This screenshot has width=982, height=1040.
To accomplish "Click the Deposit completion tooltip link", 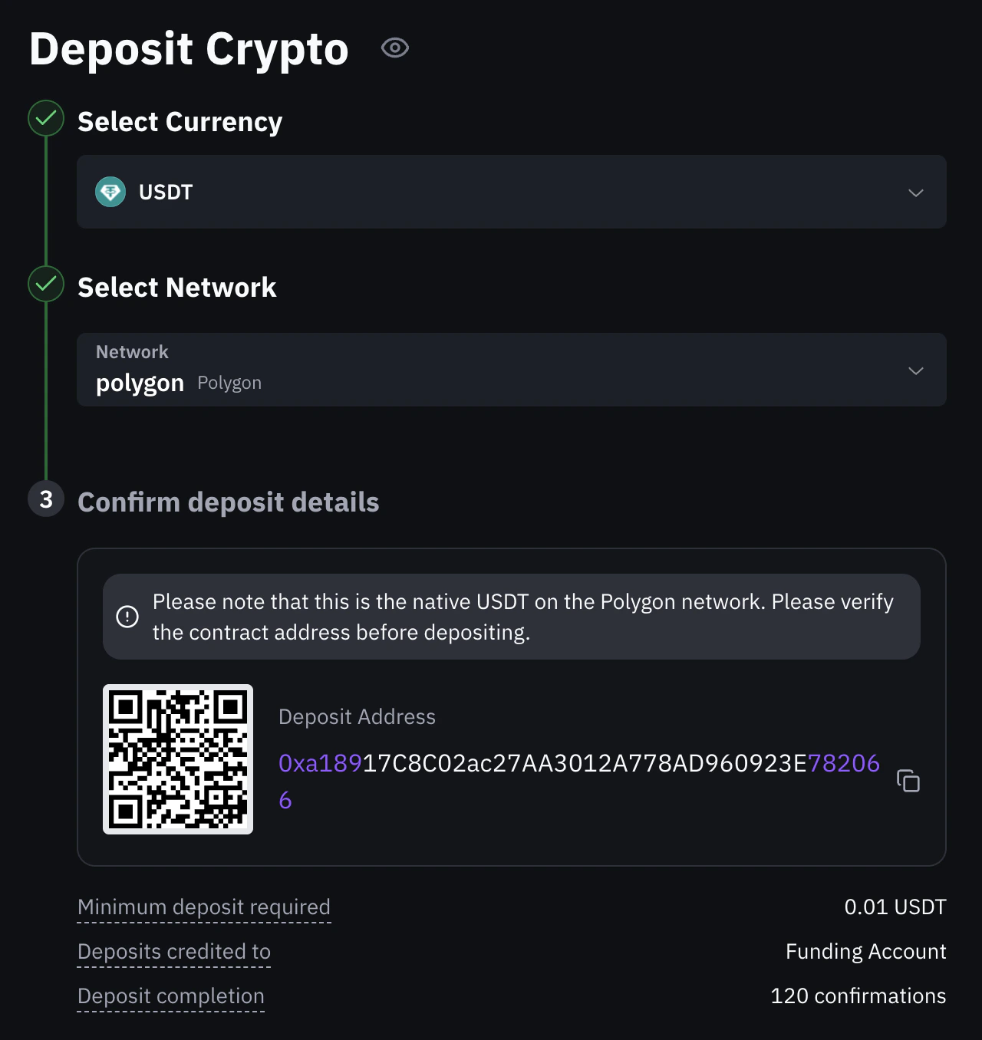I will (x=170, y=996).
